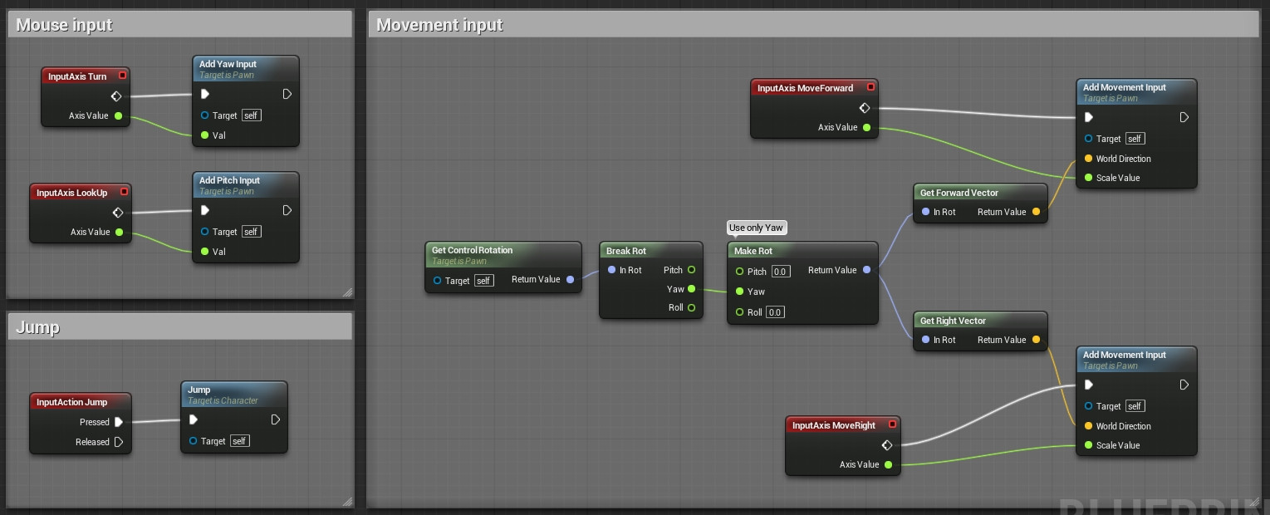
Task: Click Return Value pin on Get Control Rotation
Action: tap(570, 280)
